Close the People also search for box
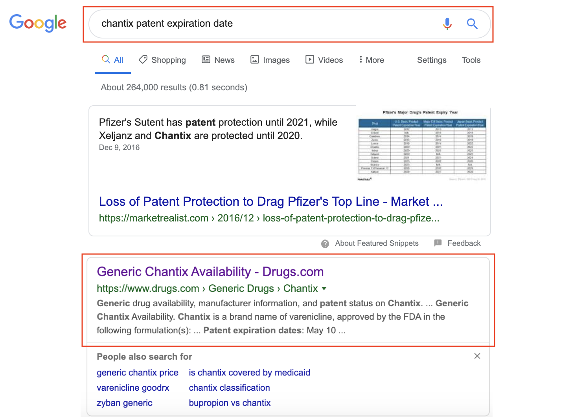Image resolution: width=583 pixels, height=417 pixels. click(477, 356)
